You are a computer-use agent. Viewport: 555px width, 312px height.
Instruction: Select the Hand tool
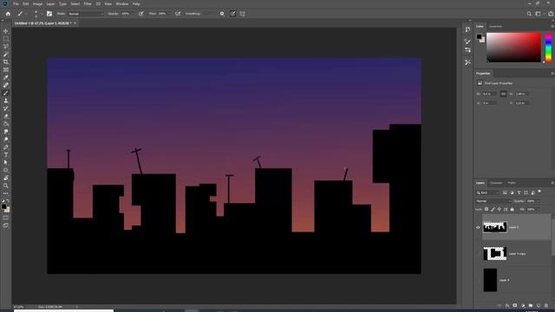click(6, 178)
